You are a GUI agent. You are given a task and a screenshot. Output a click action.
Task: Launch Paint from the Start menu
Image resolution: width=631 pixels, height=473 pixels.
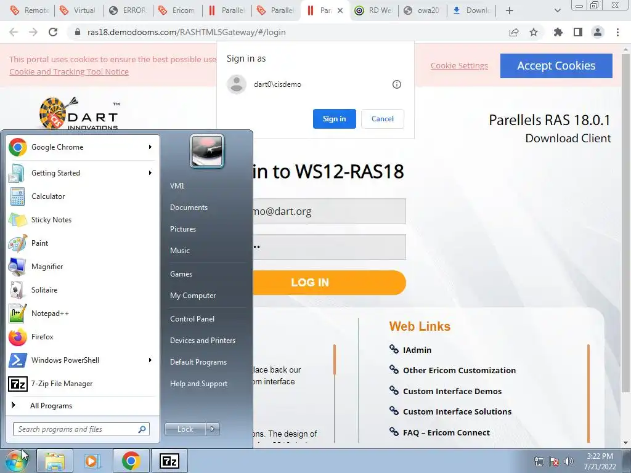coord(83,243)
